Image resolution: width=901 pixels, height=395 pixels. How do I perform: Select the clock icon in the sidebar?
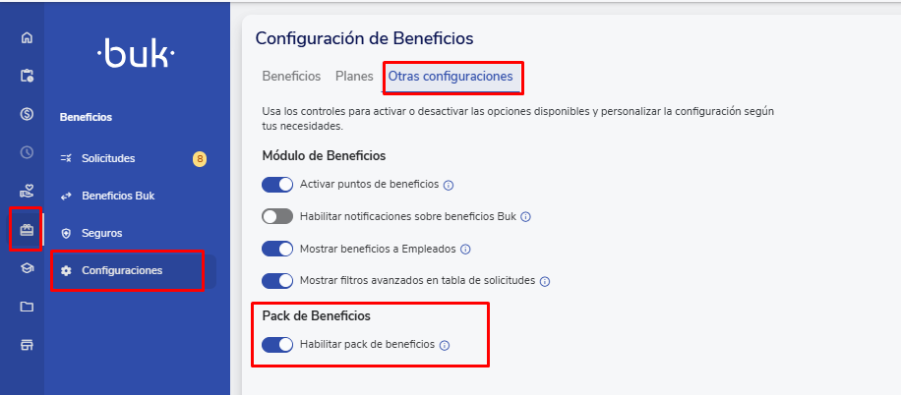(27, 152)
